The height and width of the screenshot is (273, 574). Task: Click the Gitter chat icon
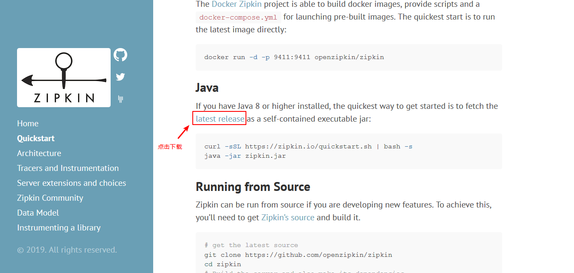(x=120, y=99)
